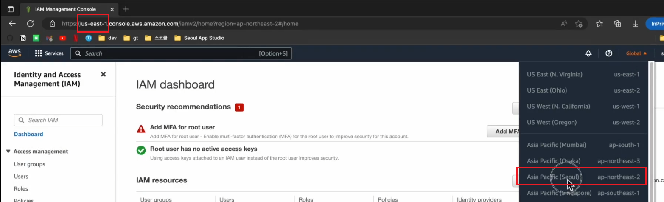Open the Favorites list
Screen dimensions: 664x202
tap(600, 24)
